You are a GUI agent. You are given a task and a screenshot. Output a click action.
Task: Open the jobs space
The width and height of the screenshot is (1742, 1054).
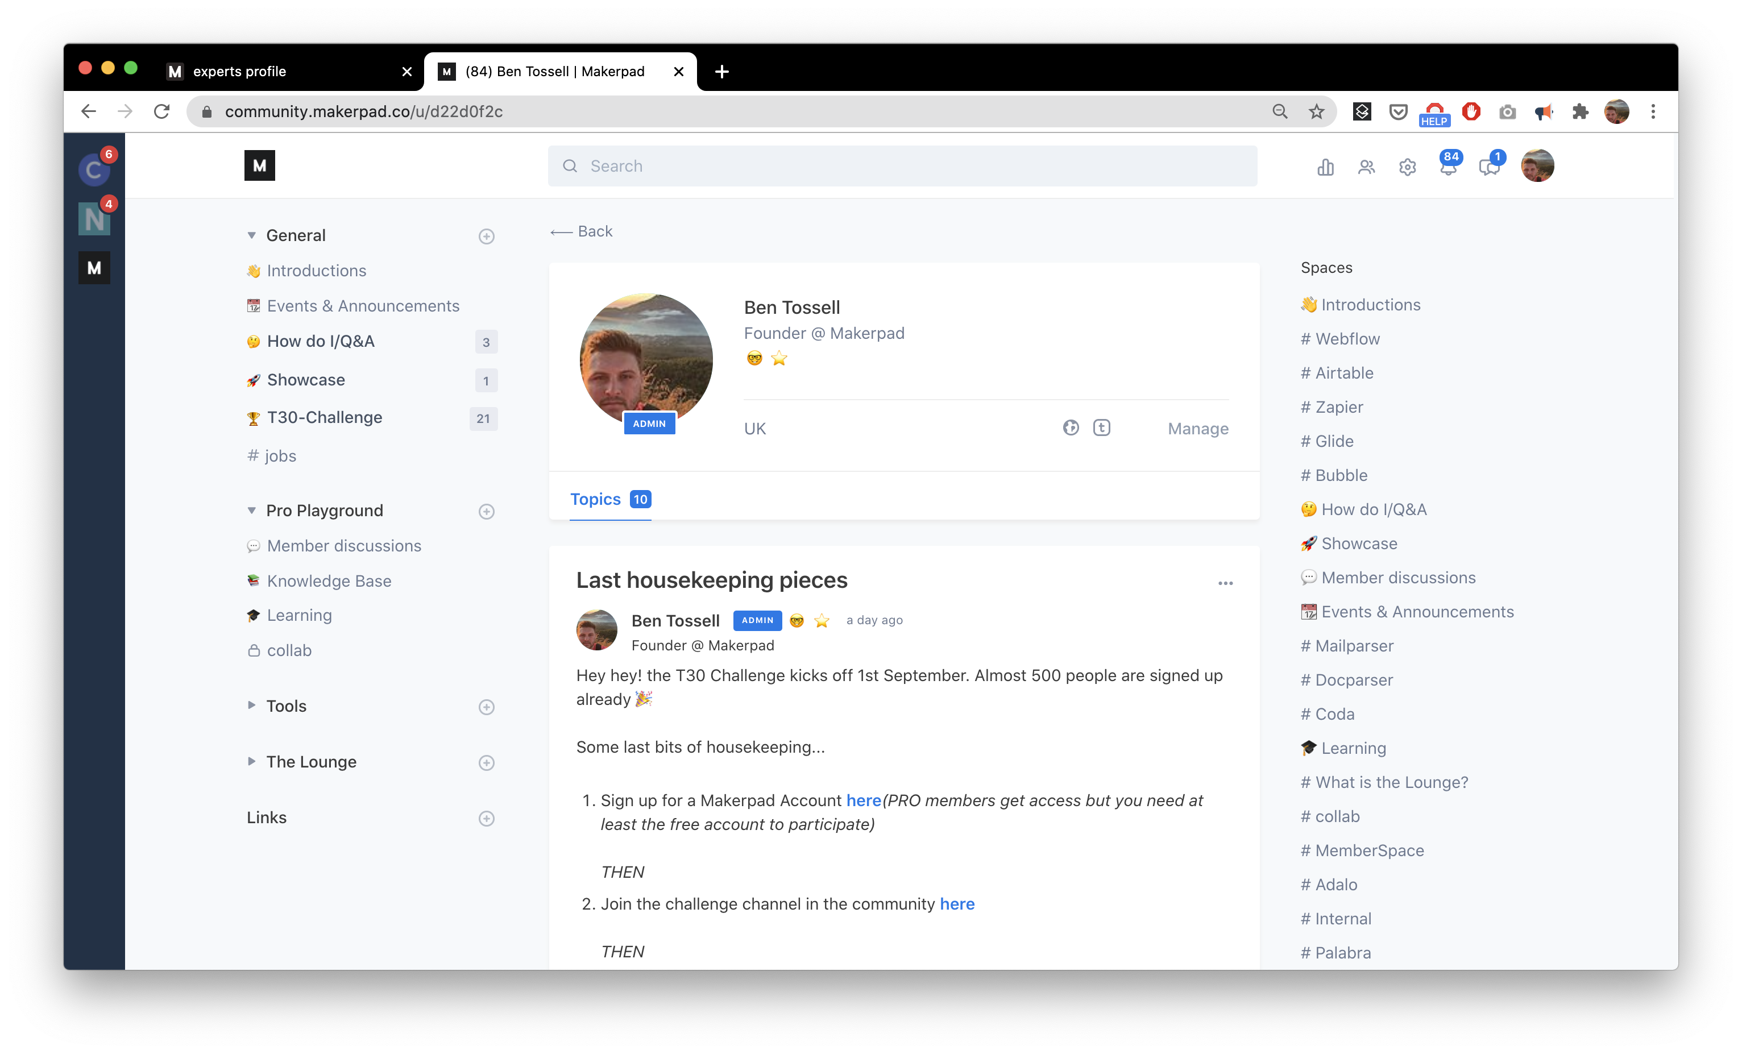tap(272, 456)
